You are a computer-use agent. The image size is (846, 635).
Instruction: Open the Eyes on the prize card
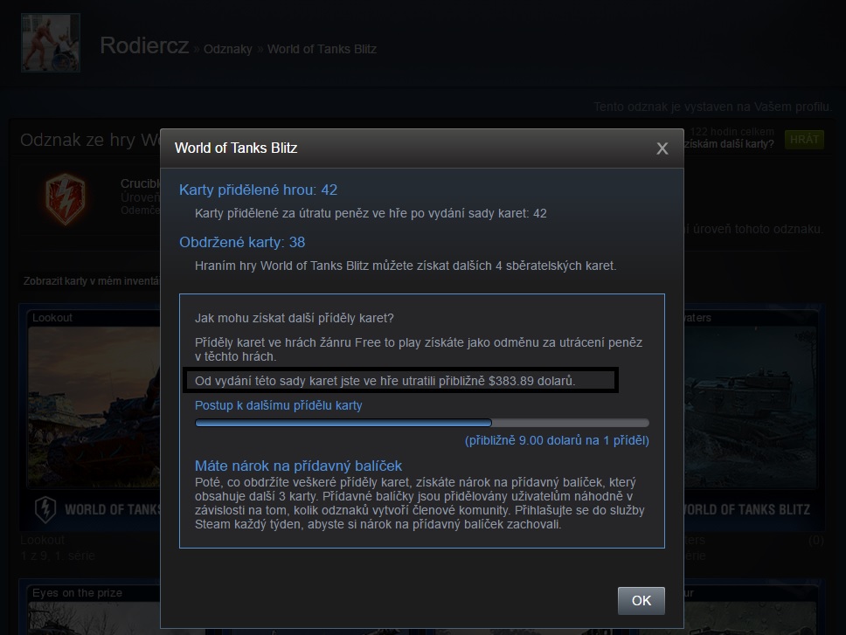(x=94, y=611)
